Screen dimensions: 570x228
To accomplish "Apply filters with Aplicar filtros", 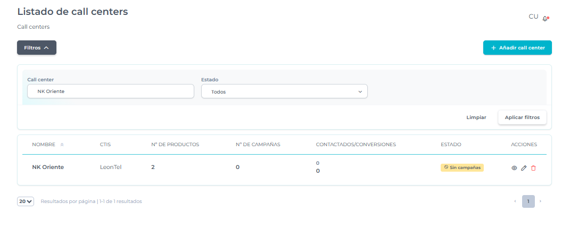I will click(x=522, y=117).
